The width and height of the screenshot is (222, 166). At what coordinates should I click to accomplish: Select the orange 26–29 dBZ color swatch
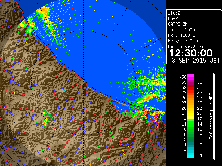[191, 98]
